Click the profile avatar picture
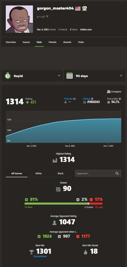The image size is (127, 267). tap(19, 19)
